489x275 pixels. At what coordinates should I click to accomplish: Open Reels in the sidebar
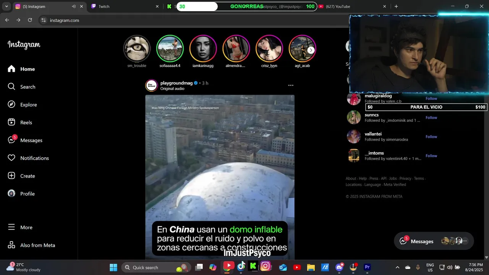pyautogui.click(x=20, y=122)
